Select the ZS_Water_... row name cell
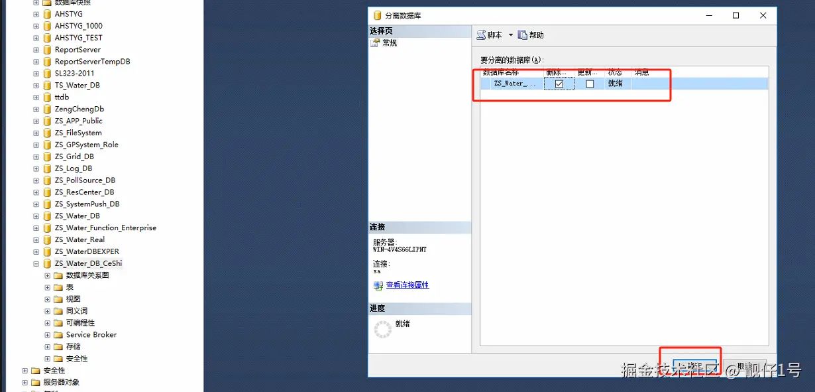This screenshot has height=392, width=815. (515, 84)
